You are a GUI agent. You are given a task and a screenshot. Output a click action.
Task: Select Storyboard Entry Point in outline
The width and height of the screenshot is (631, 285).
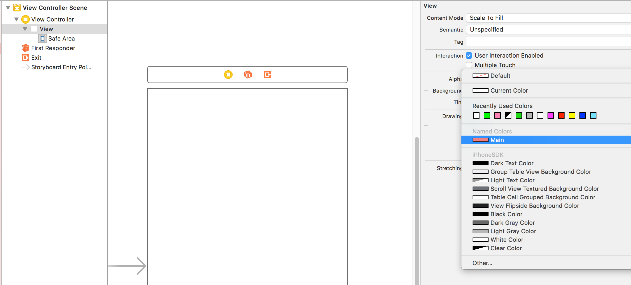(61, 67)
